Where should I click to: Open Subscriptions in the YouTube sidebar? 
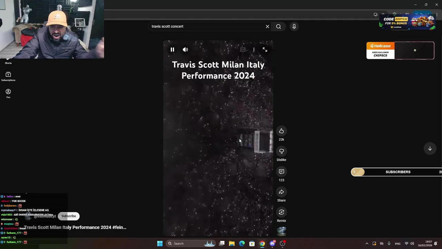tap(8, 77)
